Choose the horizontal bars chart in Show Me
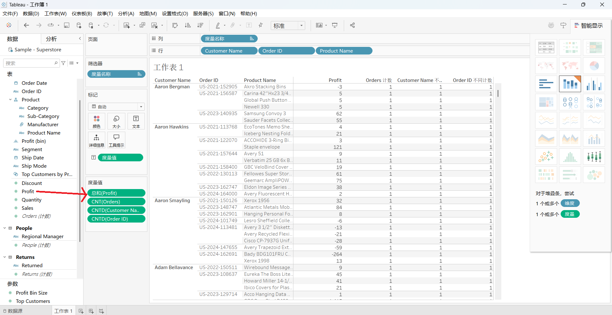Image resolution: width=612 pixels, height=315 pixels. pyautogui.click(x=546, y=84)
